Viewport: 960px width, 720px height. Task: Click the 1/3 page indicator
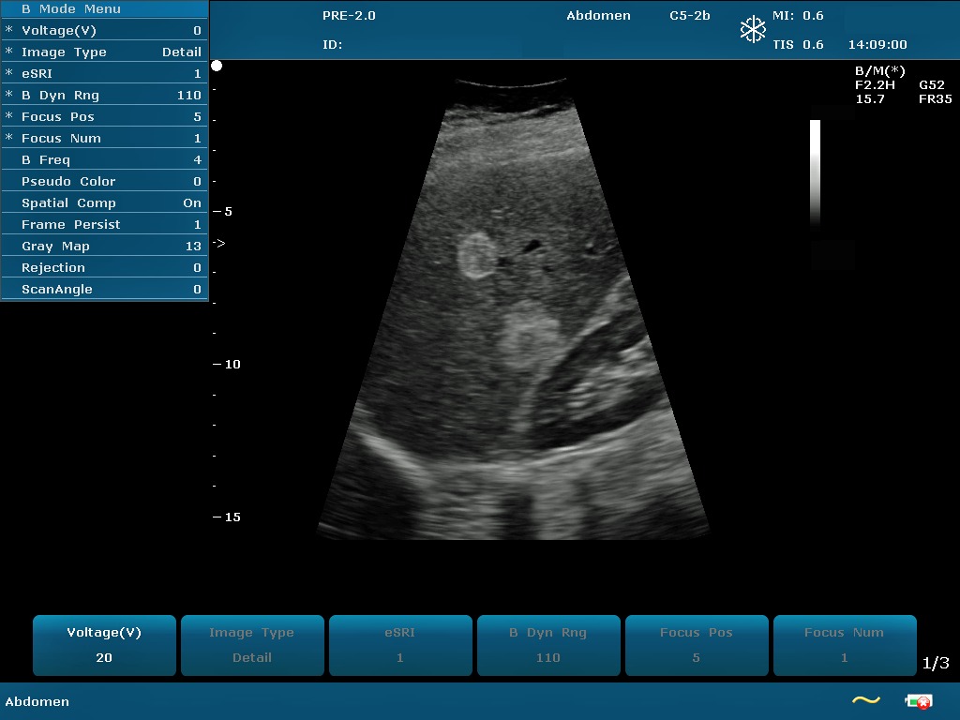(936, 663)
